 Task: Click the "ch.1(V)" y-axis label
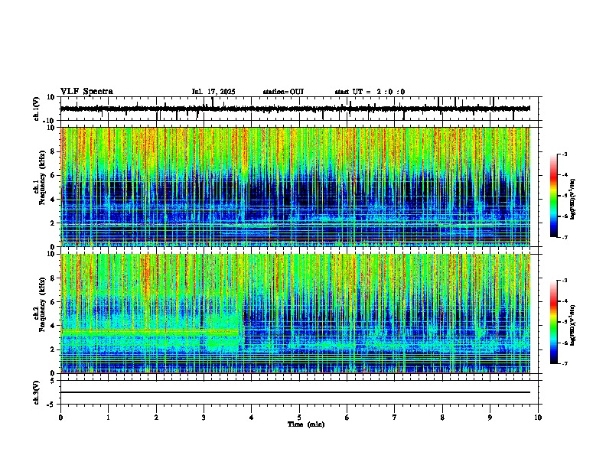tap(36, 109)
